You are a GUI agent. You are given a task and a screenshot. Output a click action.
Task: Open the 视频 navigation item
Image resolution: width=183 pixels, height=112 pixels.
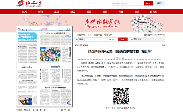pos(105,12)
